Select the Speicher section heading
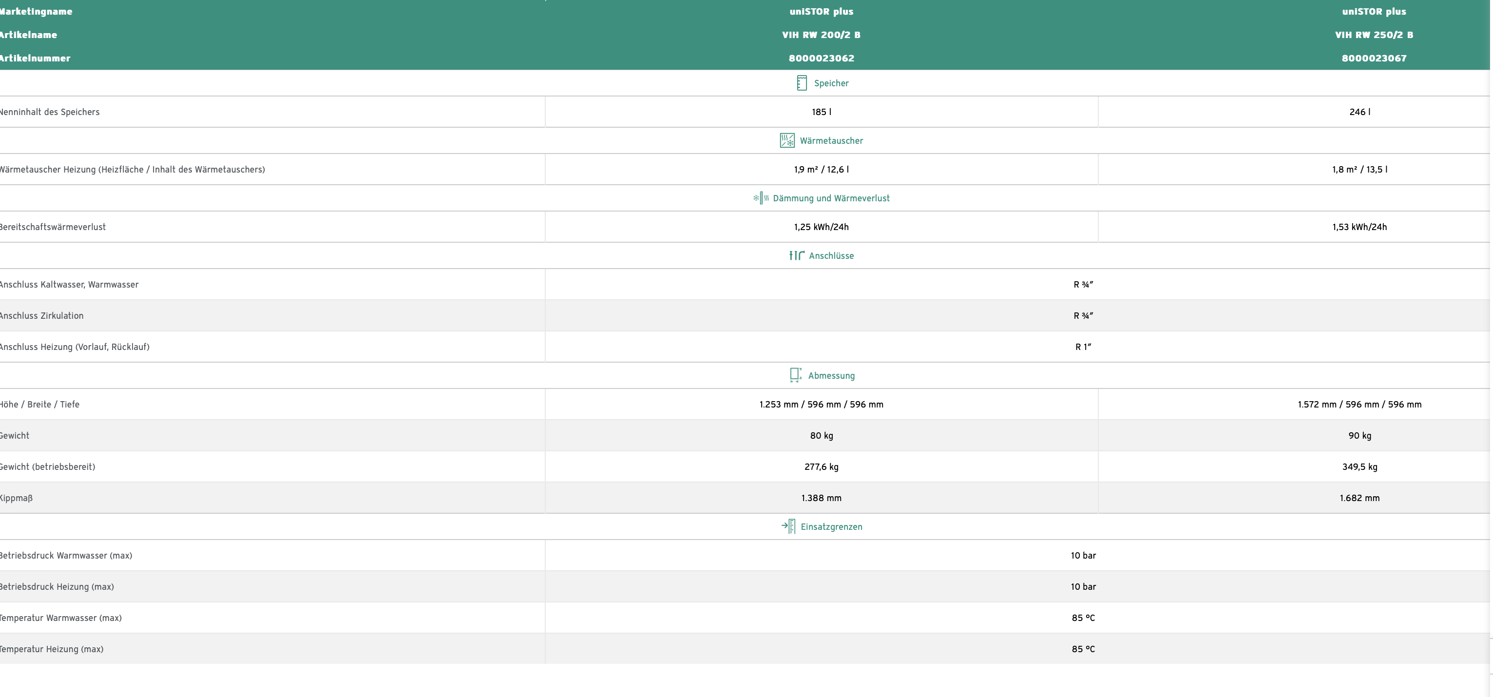Image resolution: width=1493 pixels, height=697 pixels. 831,83
